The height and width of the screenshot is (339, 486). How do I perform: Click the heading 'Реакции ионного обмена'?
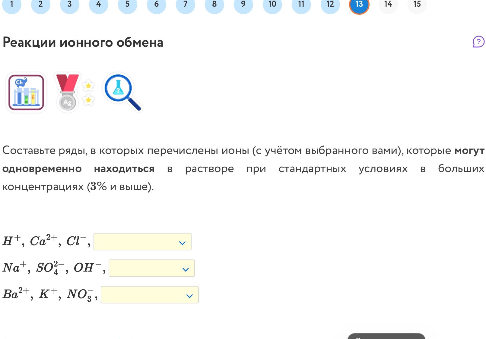point(83,42)
